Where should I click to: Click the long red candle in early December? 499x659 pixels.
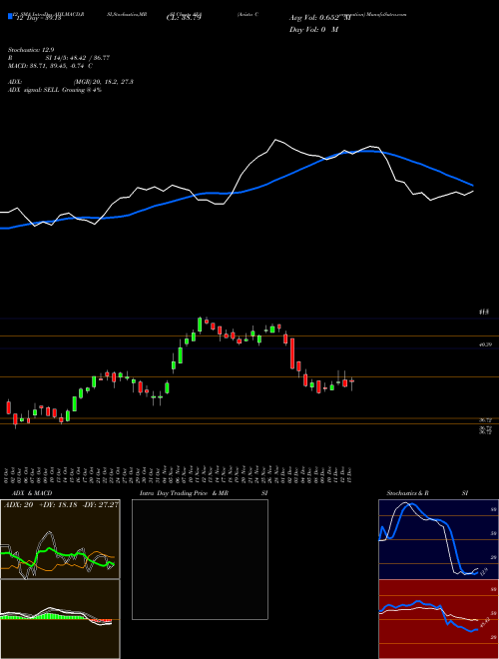tap(292, 353)
